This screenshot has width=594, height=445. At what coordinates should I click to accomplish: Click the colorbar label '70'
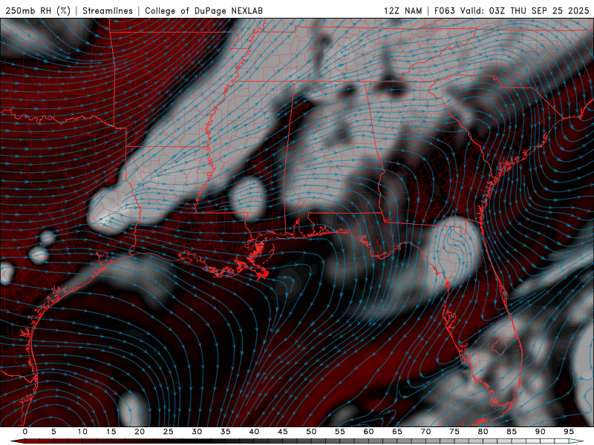[x=425, y=432]
